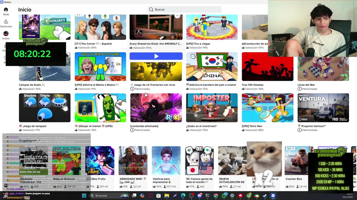The width and height of the screenshot is (357, 200).
Task: Play the hovered border roleplay game
Action: (x=156, y=56)
